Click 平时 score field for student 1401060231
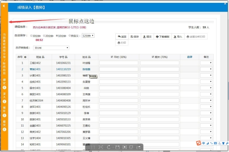229x152 pixels. (x=119, y=63)
